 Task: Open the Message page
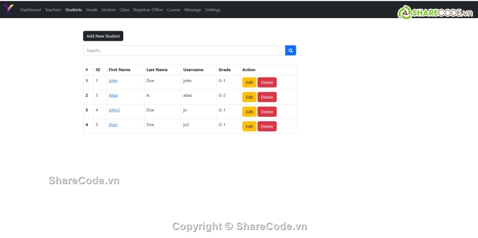pyautogui.click(x=192, y=10)
